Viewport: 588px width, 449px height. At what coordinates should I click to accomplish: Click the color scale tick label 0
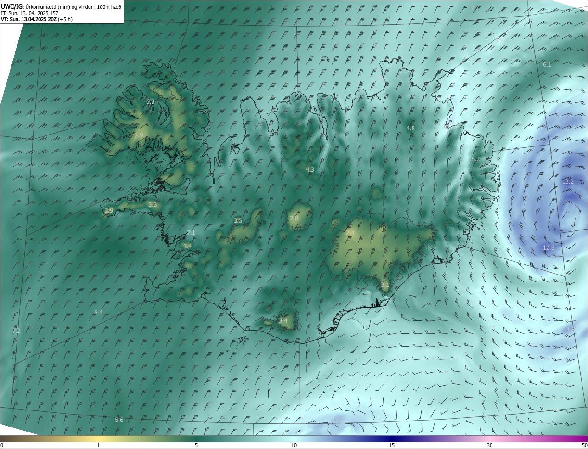pos(2,445)
